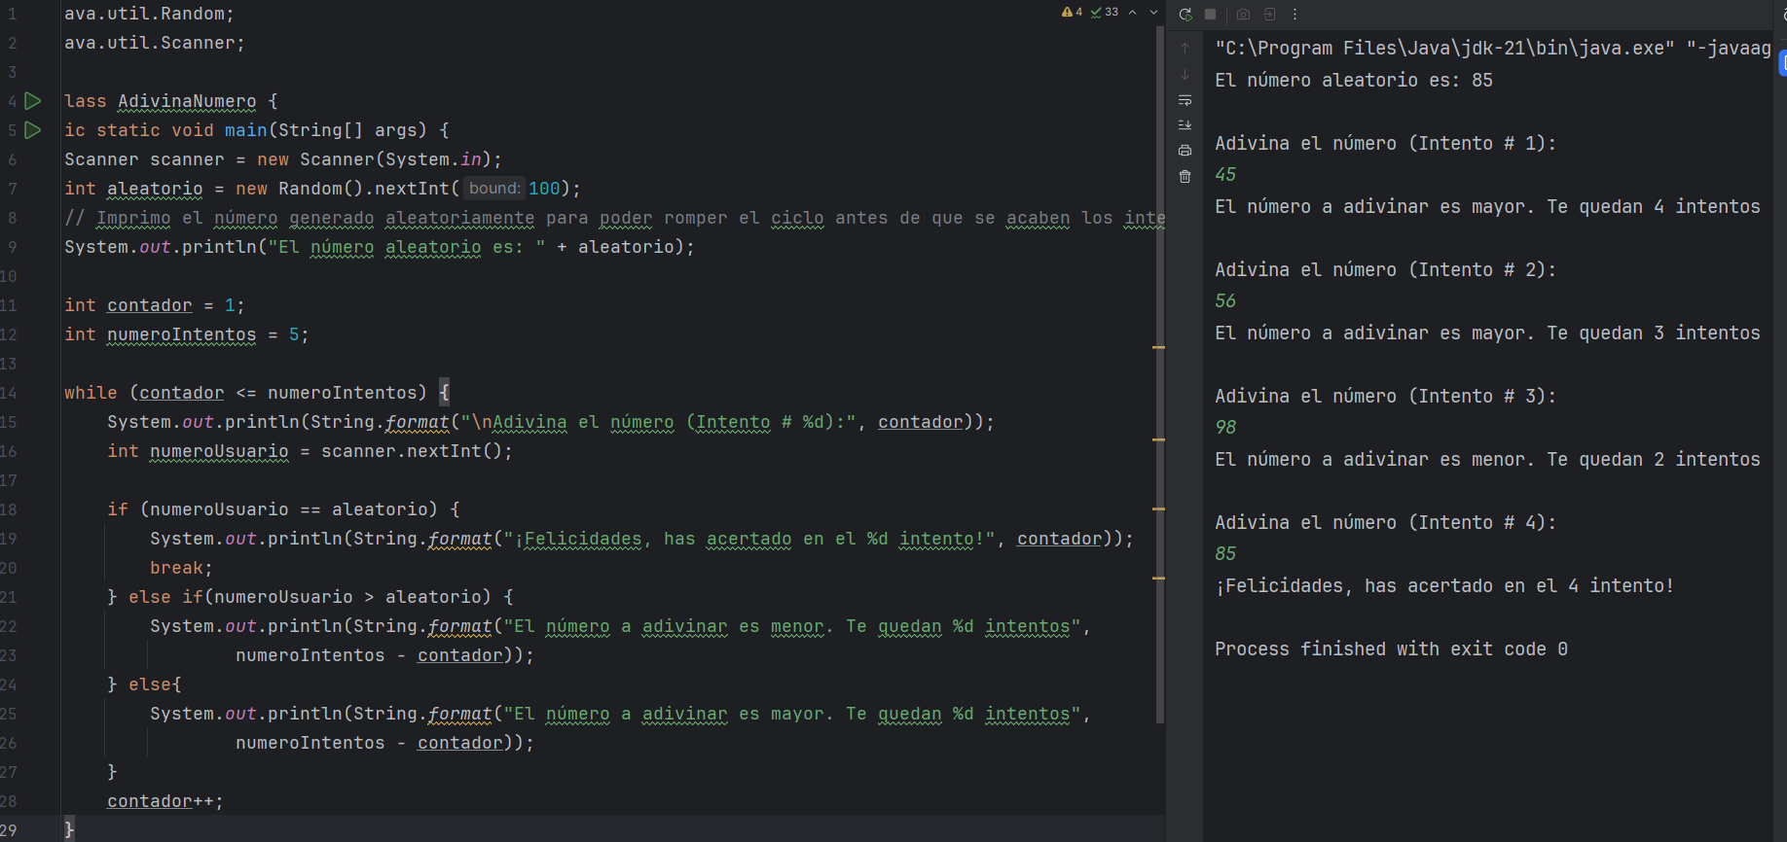
Task: Click the comment text on line 8
Action: [615, 218]
